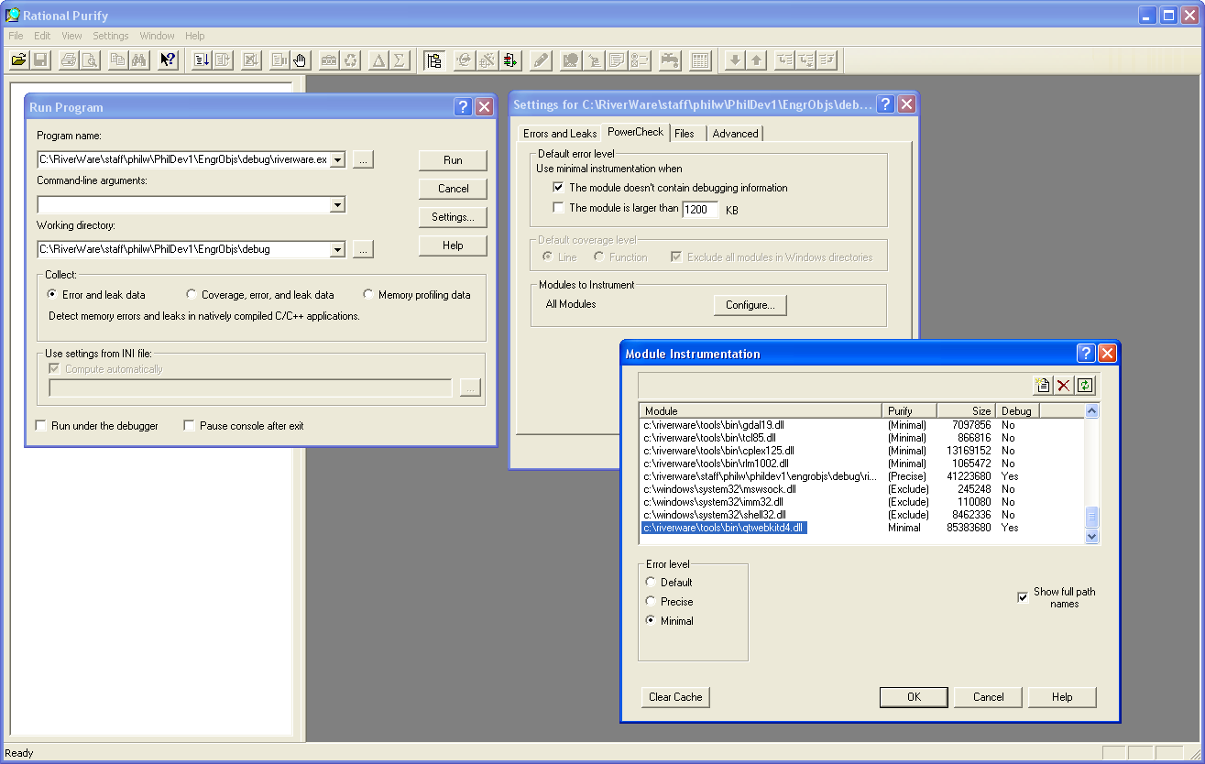Click the delta triangle toolbar icon
This screenshot has height=764, width=1205.
click(378, 60)
